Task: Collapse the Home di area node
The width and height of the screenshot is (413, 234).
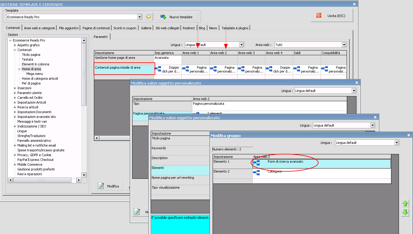Action: [19, 69]
